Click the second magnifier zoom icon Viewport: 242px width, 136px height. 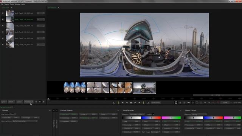pyautogui.click(x=209, y=102)
